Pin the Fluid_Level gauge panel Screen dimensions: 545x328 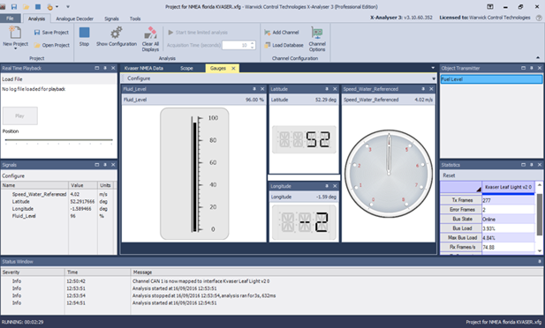click(254, 89)
